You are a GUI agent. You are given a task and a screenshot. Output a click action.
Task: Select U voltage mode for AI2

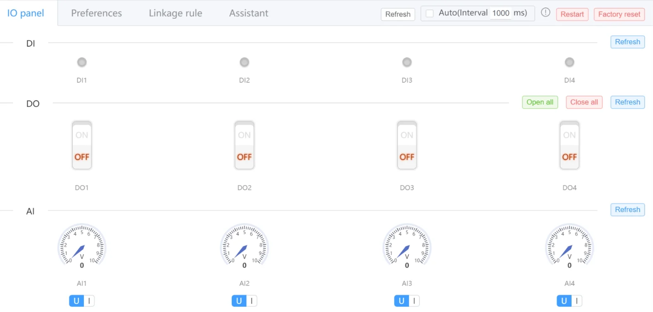click(x=239, y=301)
